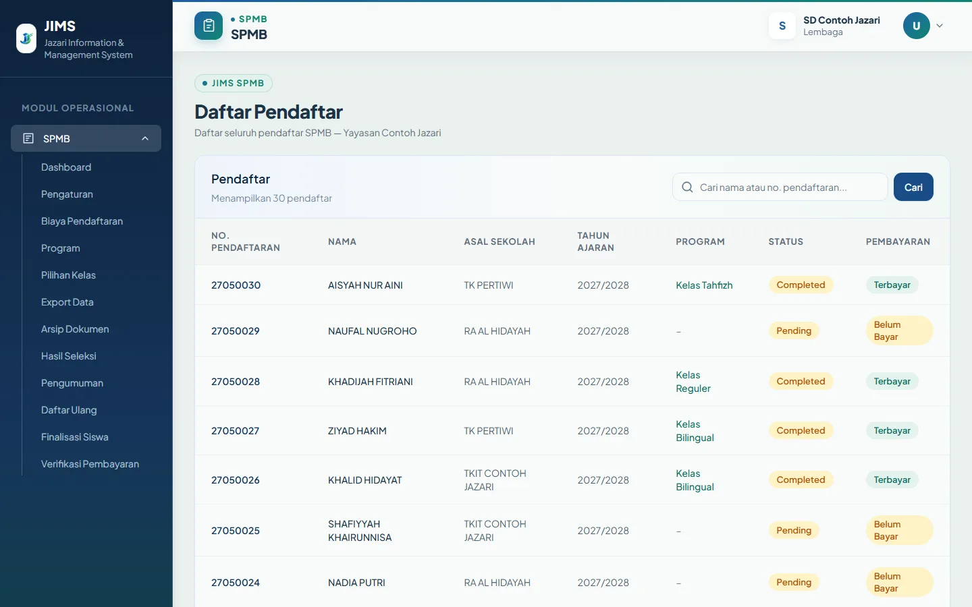972x607 pixels.
Task: Open Kelas Bilingual link for ZIYAD HAKIM
Action: click(x=695, y=431)
